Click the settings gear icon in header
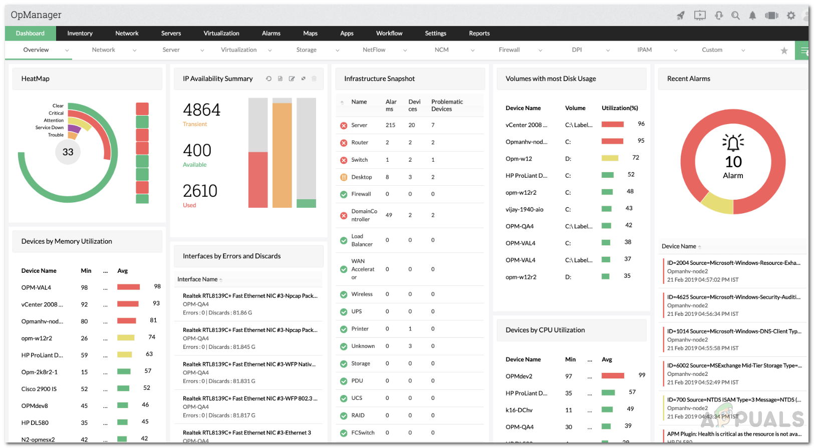The width and height of the screenshot is (814, 448). [791, 16]
